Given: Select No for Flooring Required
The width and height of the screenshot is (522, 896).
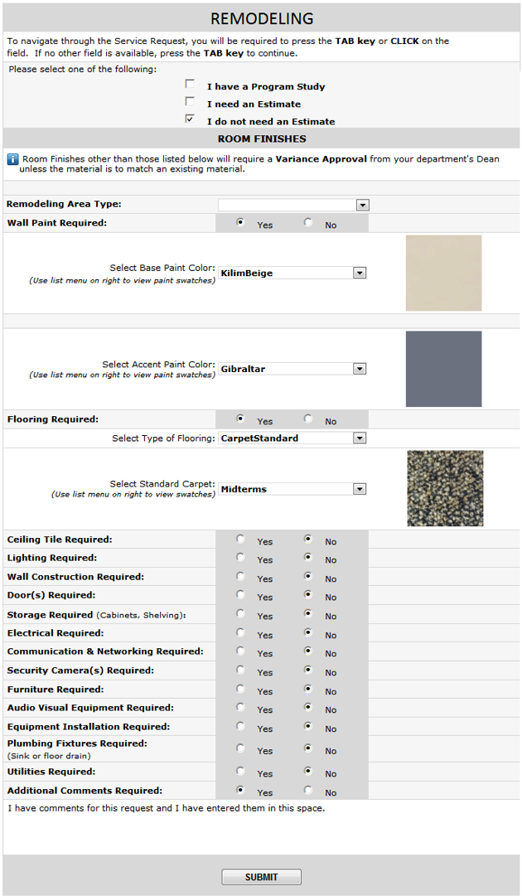Looking at the screenshot, I should pyautogui.click(x=308, y=419).
